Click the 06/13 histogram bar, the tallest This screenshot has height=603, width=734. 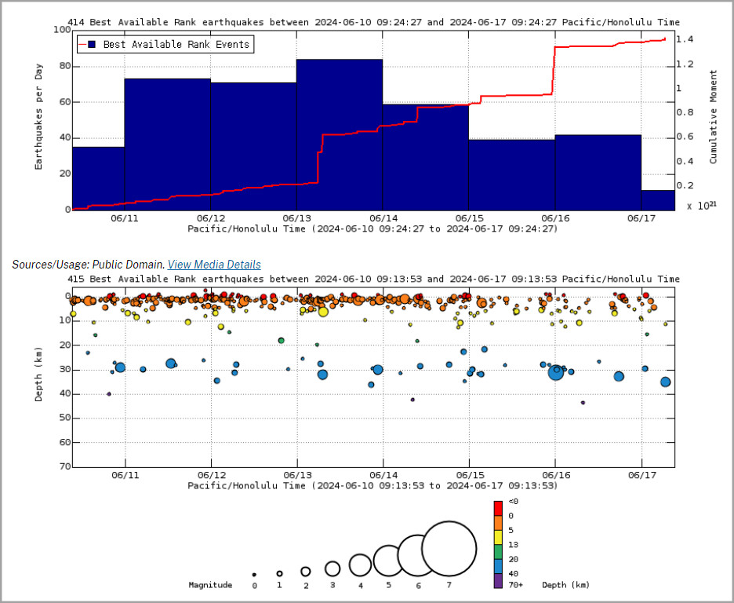pos(340,135)
